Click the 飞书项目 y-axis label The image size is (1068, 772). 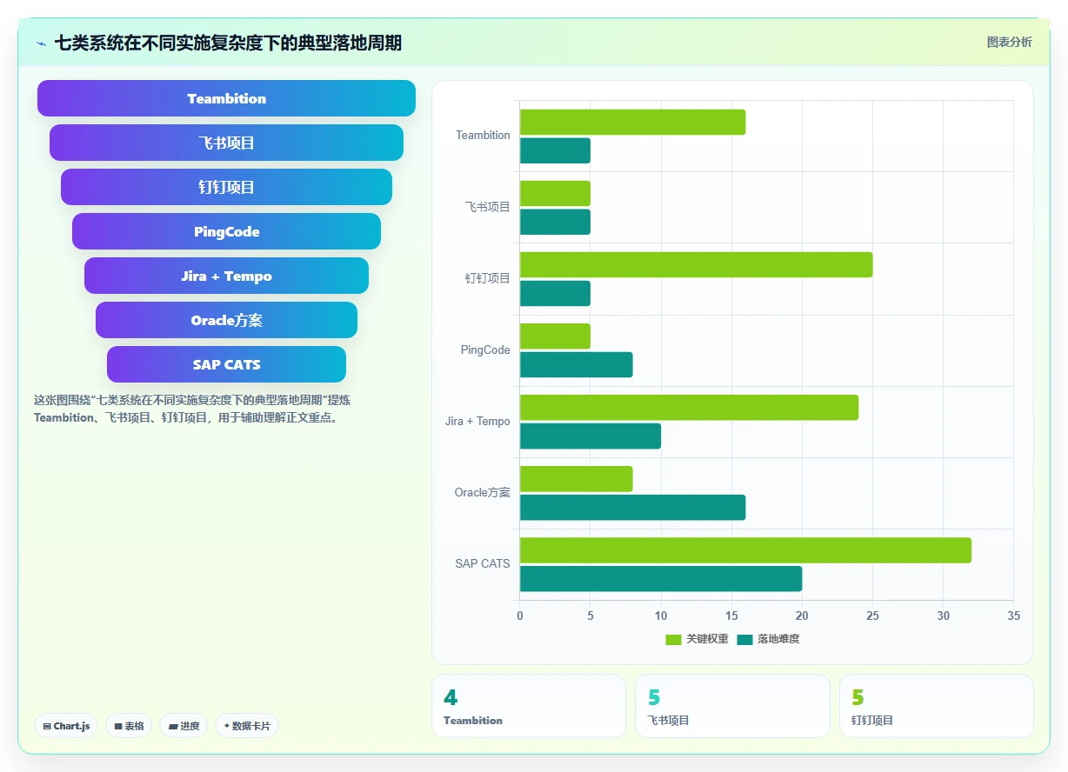pyautogui.click(x=488, y=207)
